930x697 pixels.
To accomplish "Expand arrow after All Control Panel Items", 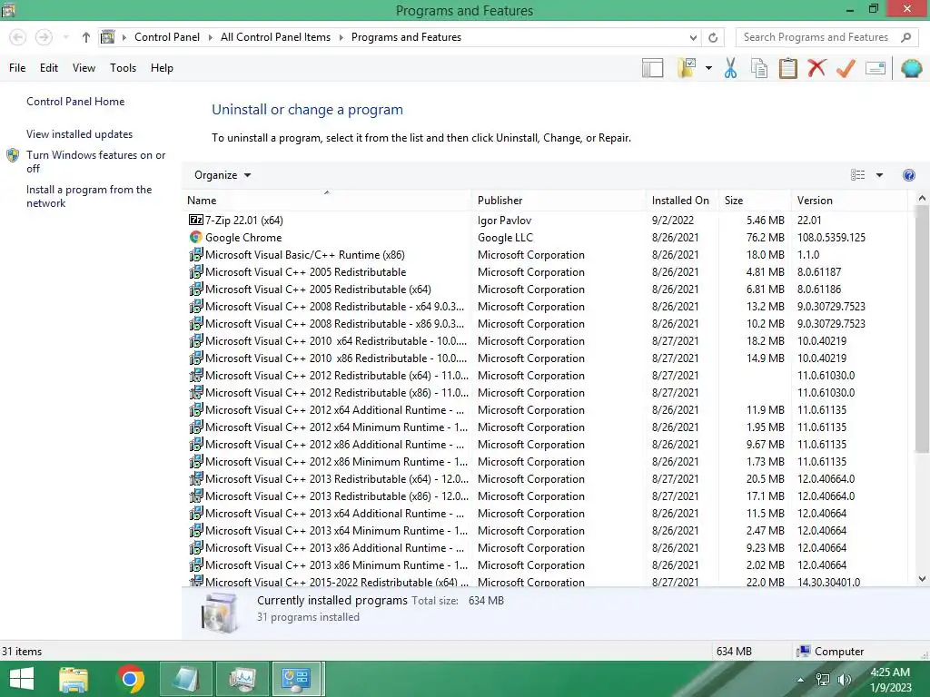I will [x=341, y=37].
